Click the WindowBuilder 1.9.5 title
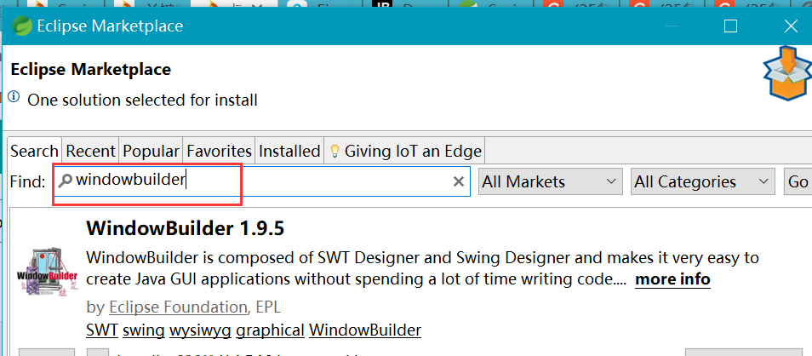The image size is (812, 356). point(186,228)
